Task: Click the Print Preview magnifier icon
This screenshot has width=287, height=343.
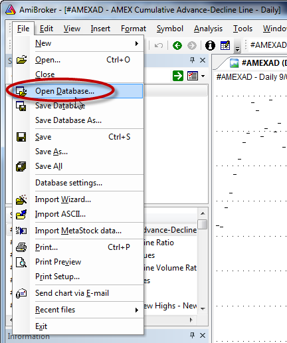Action: click(21, 262)
